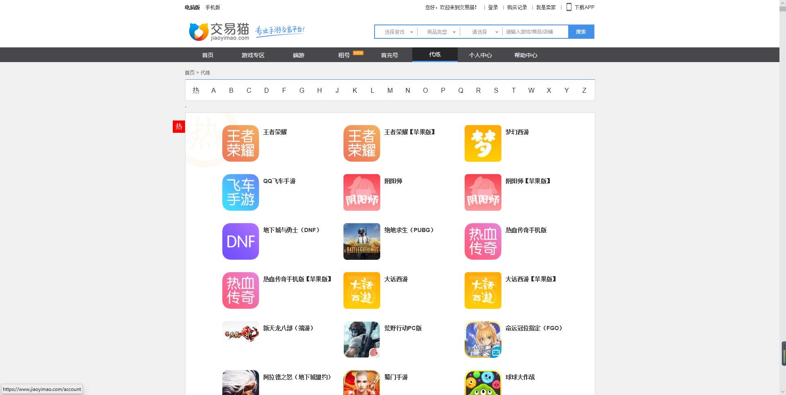Choose the 命运冠位指定（FGO） game icon
This screenshot has height=395, width=786.
483,339
